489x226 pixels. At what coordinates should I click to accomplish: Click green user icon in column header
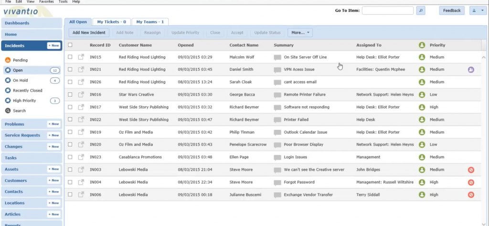click(422, 45)
